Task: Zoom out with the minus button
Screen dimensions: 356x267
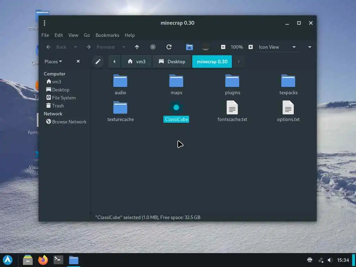Action: pyautogui.click(x=223, y=47)
